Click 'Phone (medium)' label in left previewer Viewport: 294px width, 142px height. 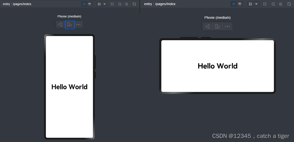69,16
